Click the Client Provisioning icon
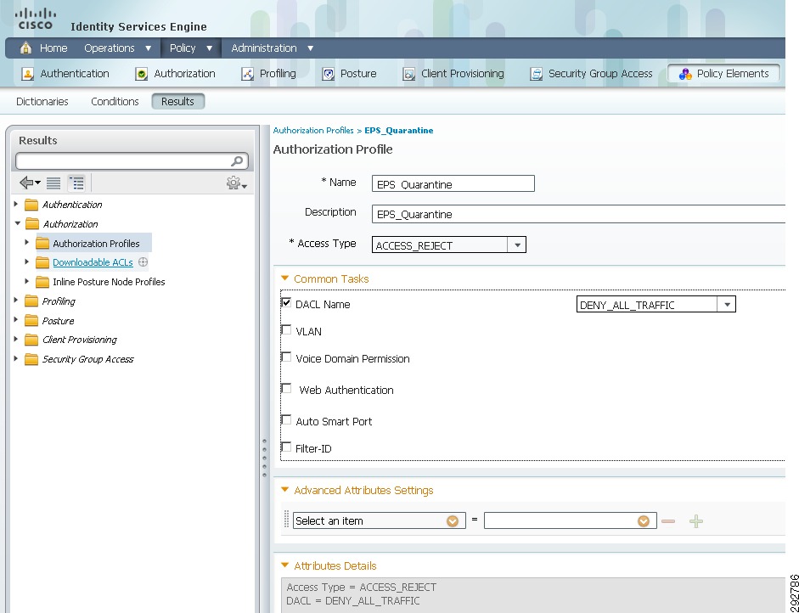This screenshot has width=799, height=613. [x=408, y=74]
